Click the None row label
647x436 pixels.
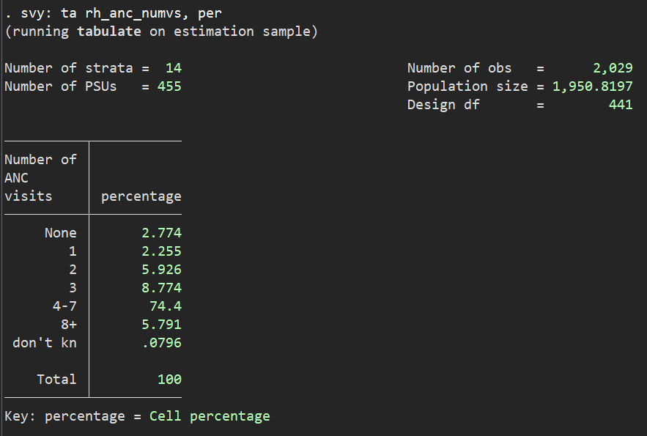point(60,233)
